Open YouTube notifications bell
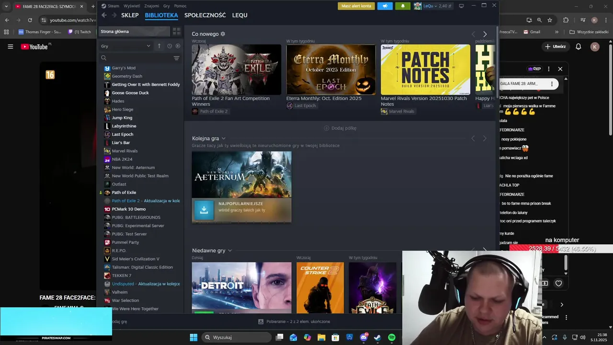The height and width of the screenshot is (345, 613). point(579,46)
